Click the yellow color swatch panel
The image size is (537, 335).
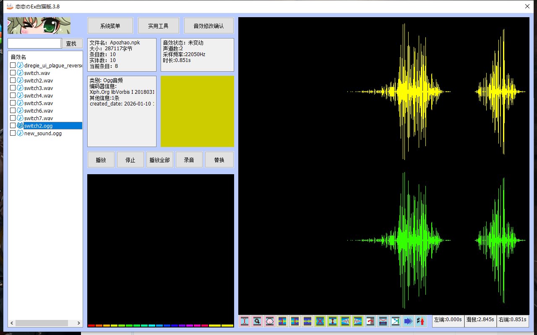click(197, 111)
